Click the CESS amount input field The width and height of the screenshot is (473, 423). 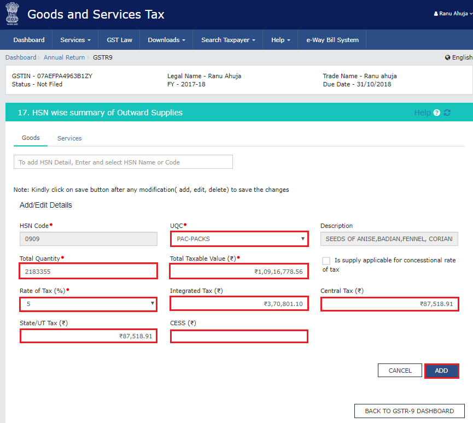pyautogui.click(x=239, y=336)
